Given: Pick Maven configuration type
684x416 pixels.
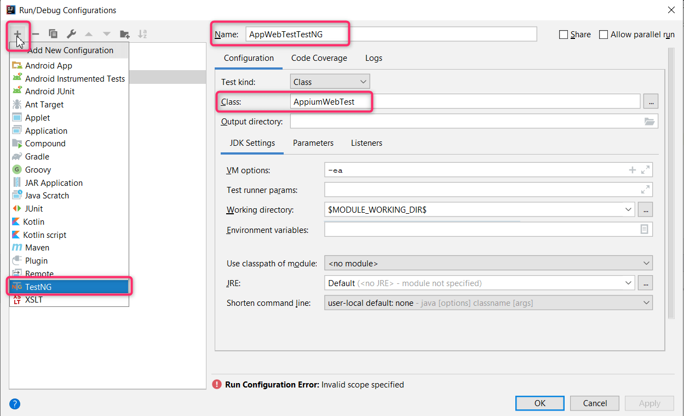Looking at the screenshot, I should pyautogui.click(x=69, y=248).
